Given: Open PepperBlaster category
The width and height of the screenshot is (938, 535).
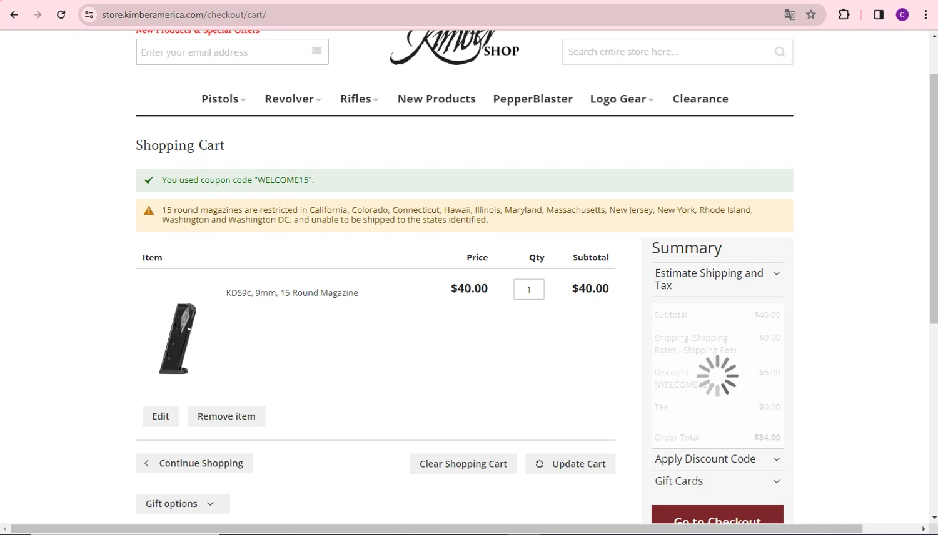Looking at the screenshot, I should click(x=533, y=99).
